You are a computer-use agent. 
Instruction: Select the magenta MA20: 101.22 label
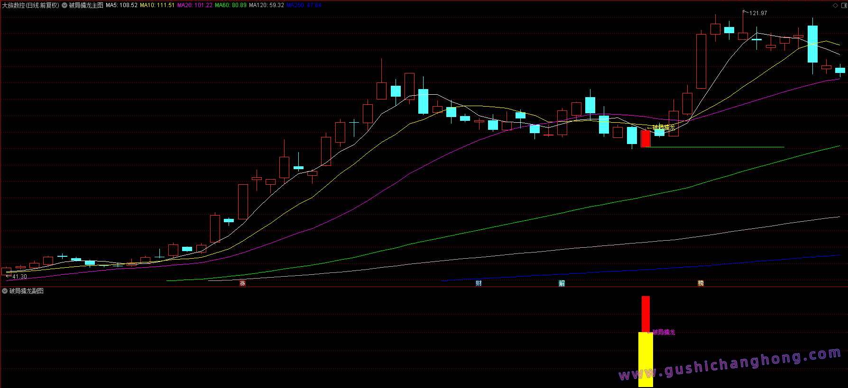[x=194, y=5]
